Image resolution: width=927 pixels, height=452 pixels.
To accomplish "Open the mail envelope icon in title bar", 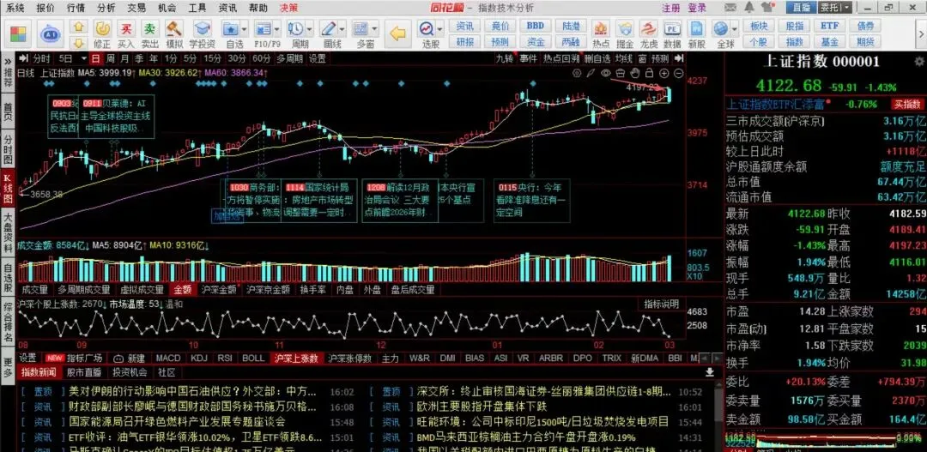I will pyautogui.click(x=732, y=7).
